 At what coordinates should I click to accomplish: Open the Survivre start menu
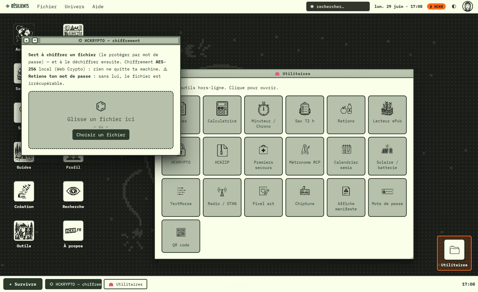point(23,284)
